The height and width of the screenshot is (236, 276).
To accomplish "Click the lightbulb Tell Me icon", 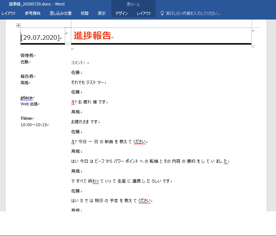I will (x=162, y=13).
